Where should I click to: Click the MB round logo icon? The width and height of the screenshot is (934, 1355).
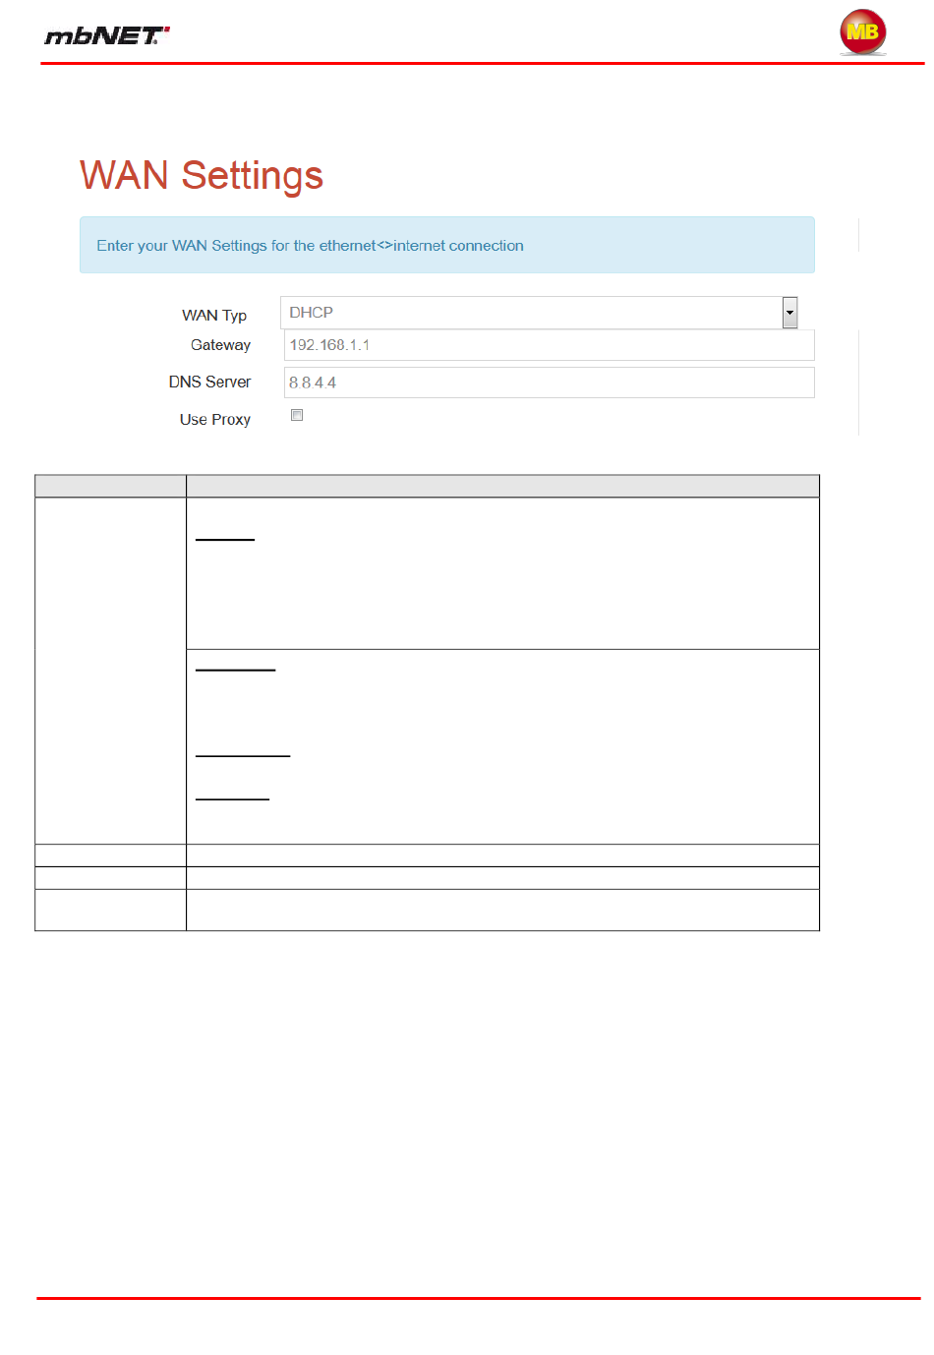coord(863,31)
